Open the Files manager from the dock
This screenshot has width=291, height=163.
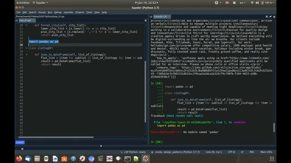37,159
